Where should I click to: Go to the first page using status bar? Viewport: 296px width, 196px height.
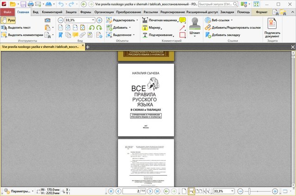pyautogui.click(x=111, y=191)
